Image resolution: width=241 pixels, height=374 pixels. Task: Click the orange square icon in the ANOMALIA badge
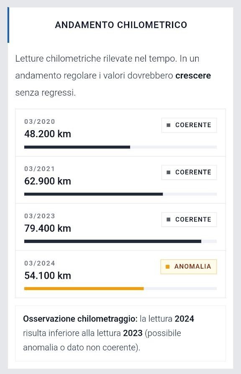167,266
